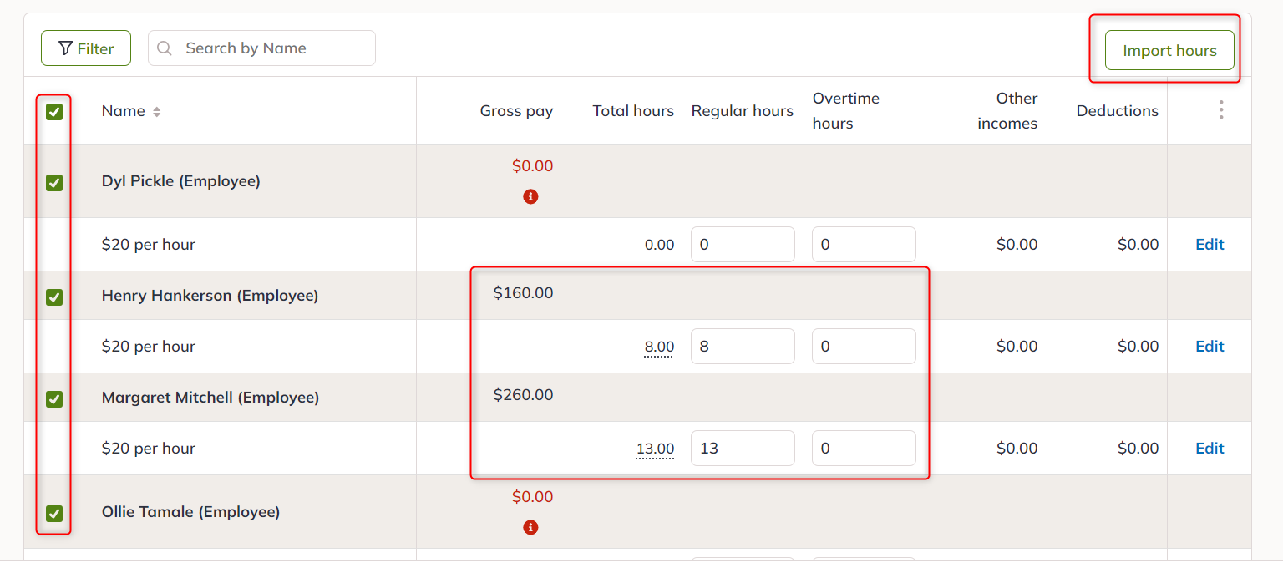Click Margaret Mitchell's regular hours field
Image resolution: width=1283 pixels, height=563 pixels.
pos(743,449)
